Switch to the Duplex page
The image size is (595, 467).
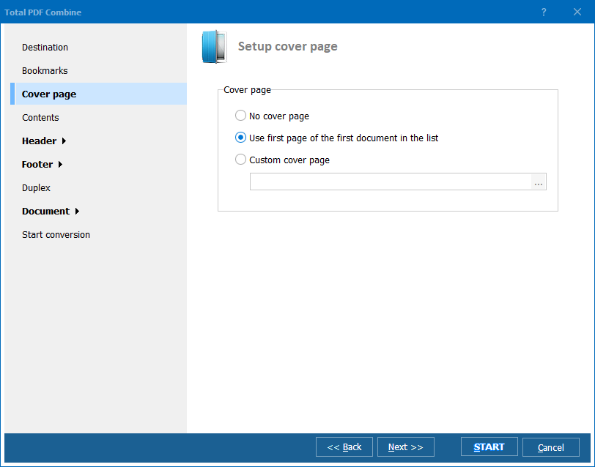click(36, 188)
